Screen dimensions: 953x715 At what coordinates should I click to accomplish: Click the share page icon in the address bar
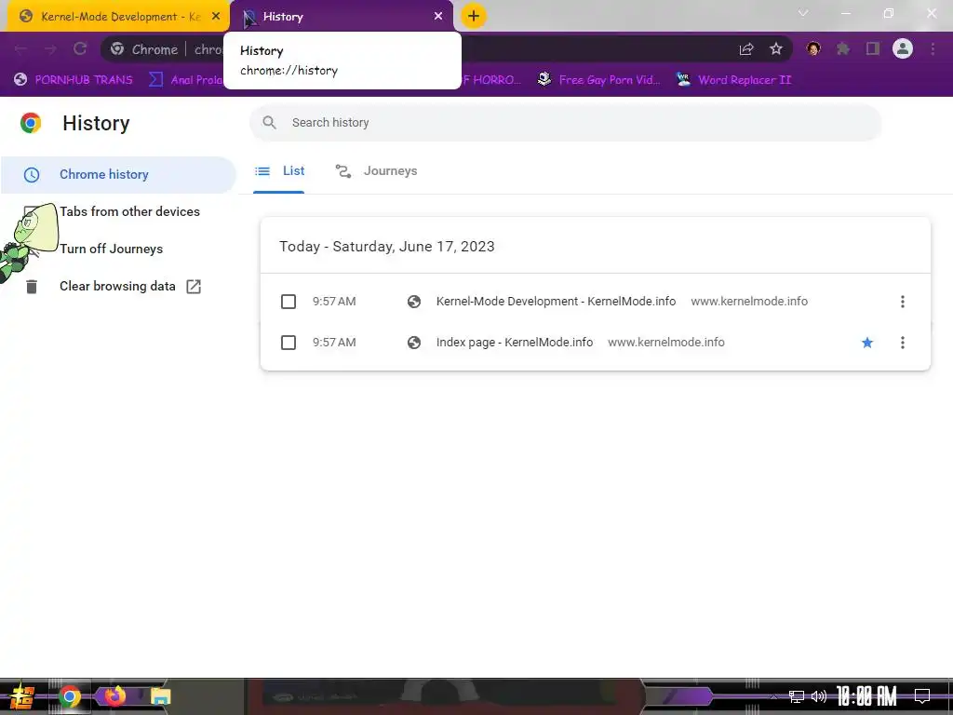point(745,49)
